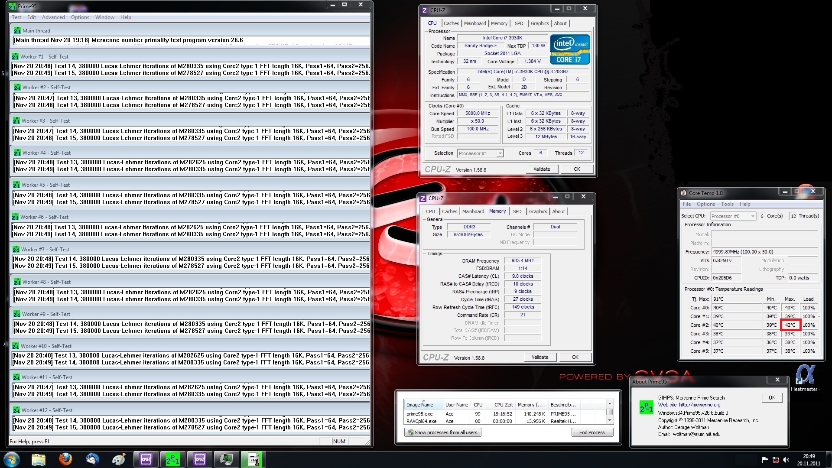Screen dimensions: 832x468
Task: Switch to Core Temp taskbar button
Action: [x=253, y=459]
